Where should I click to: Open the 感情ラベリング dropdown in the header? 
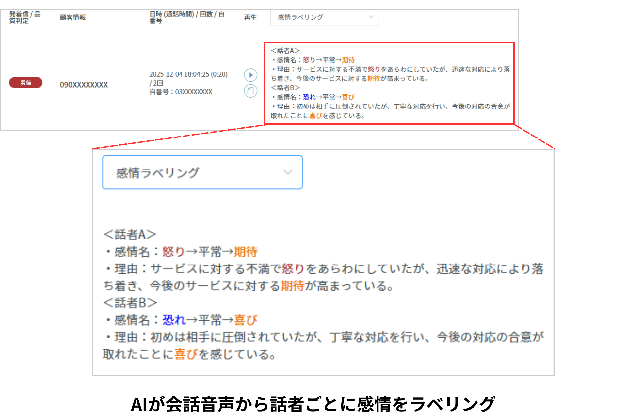pyautogui.click(x=325, y=18)
